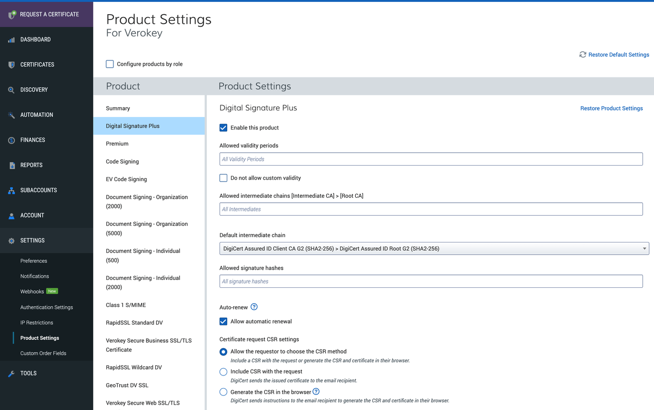Uncheck Allow automatic renewal
Viewport: 654px width, 410px height.
pyautogui.click(x=223, y=321)
